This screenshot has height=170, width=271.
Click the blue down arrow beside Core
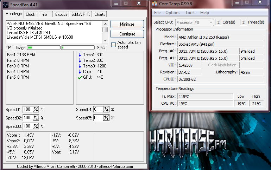(x=80, y=72)
